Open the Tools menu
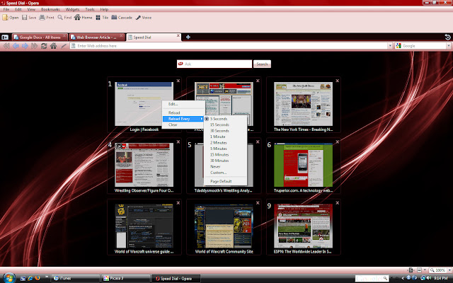The width and height of the screenshot is (453, 283). (90, 9)
